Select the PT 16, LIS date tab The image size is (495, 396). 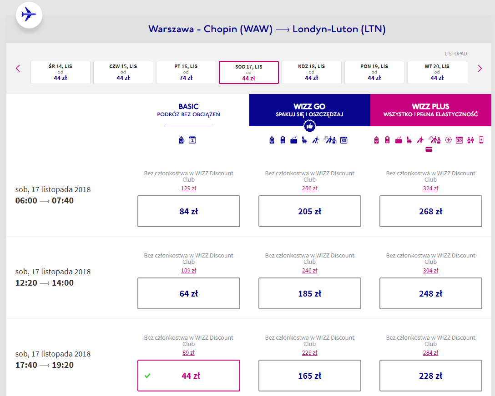[186, 72]
